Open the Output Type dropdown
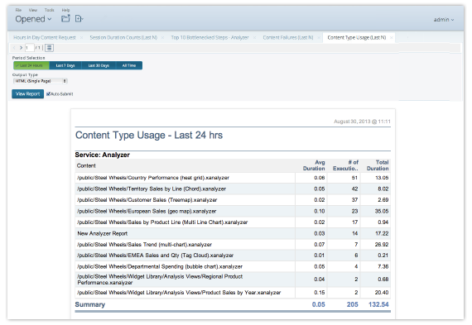 [40, 81]
